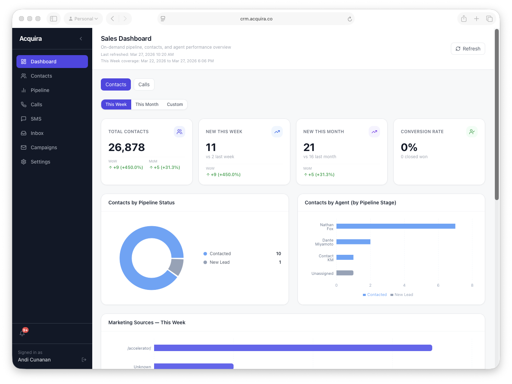Click the Contacted legend swatch in the donut chart
Screen dimensions: 512x384
point(205,253)
